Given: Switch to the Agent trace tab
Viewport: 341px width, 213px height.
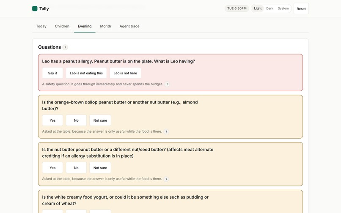Looking at the screenshot, I should [x=129, y=26].
